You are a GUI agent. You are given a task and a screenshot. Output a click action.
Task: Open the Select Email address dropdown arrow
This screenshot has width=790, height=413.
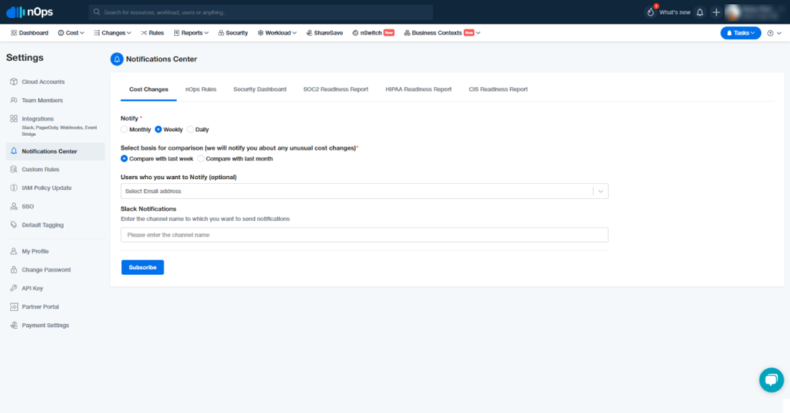pyautogui.click(x=600, y=191)
